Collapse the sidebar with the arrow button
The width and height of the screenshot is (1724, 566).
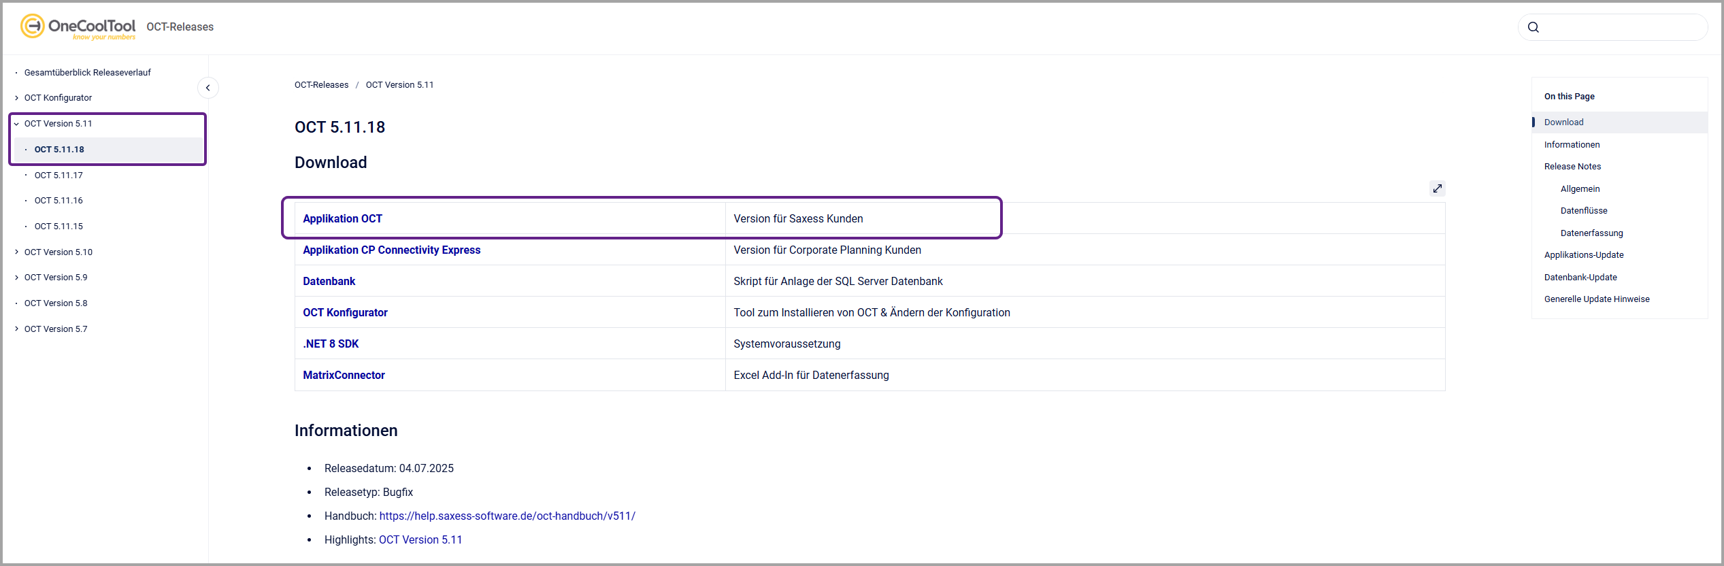(208, 88)
